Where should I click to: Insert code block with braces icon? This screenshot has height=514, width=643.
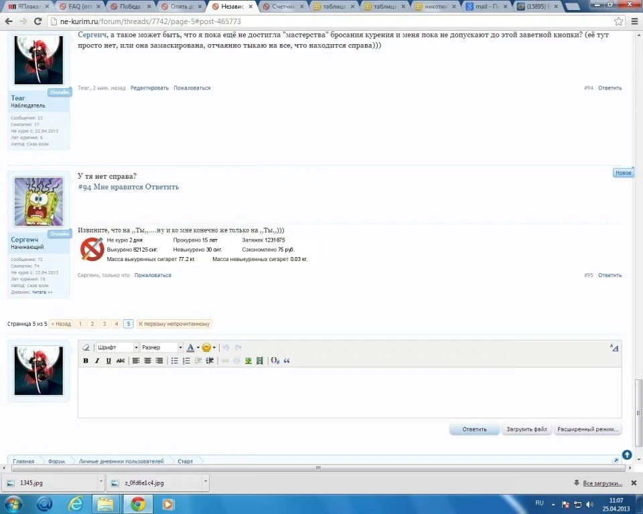pos(275,361)
